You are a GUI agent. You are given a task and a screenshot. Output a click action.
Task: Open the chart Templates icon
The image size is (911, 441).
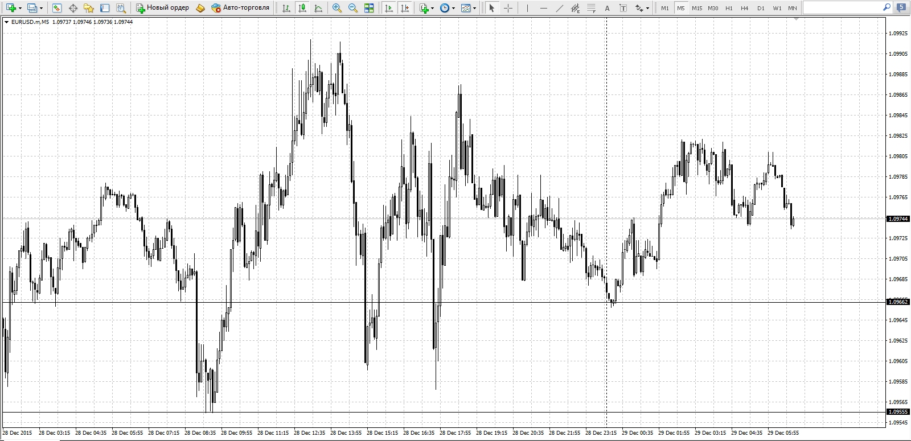pyautogui.click(x=466, y=8)
